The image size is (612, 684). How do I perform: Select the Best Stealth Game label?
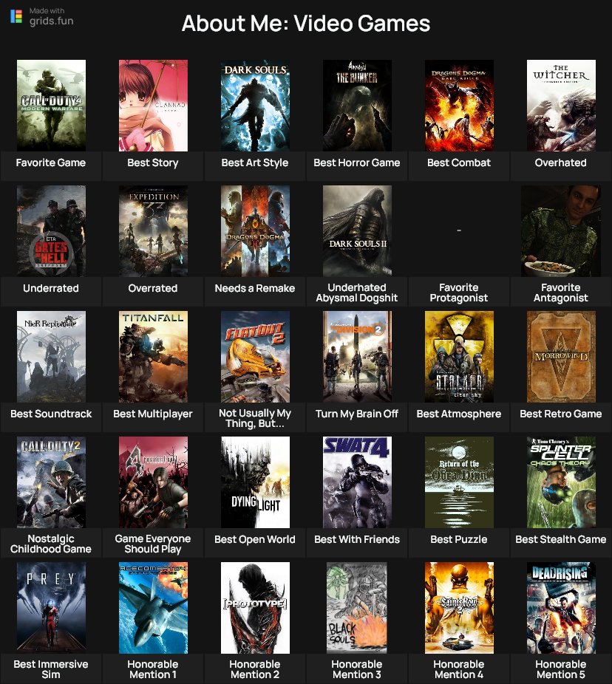561,540
